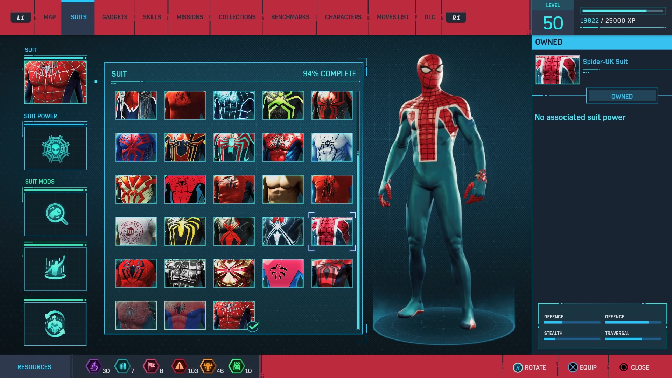Select the silver metallic armor suit
This screenshot has height=378, width=672.
pyautogui.click(x=185, y=273)
